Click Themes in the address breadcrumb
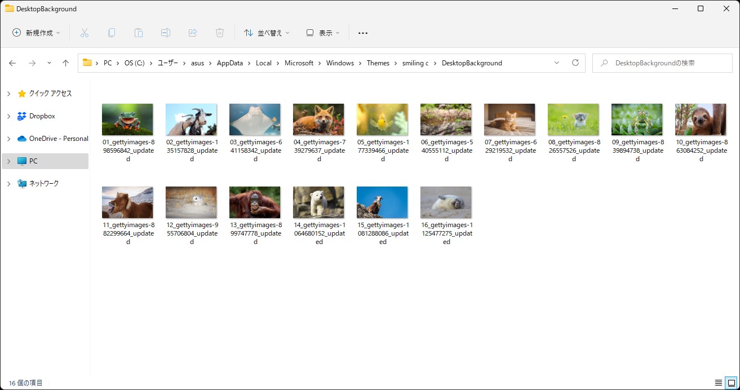The image size is (740, 390). (x=378, y=63)
